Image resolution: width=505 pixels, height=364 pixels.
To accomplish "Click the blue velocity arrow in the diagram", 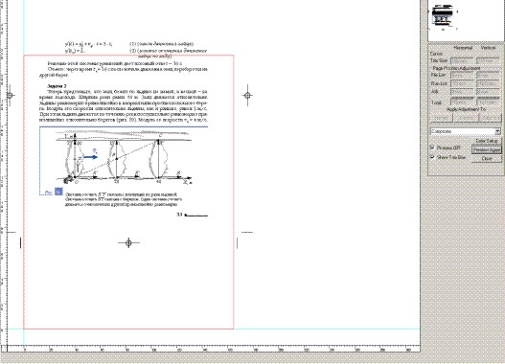I will (91, 157).
